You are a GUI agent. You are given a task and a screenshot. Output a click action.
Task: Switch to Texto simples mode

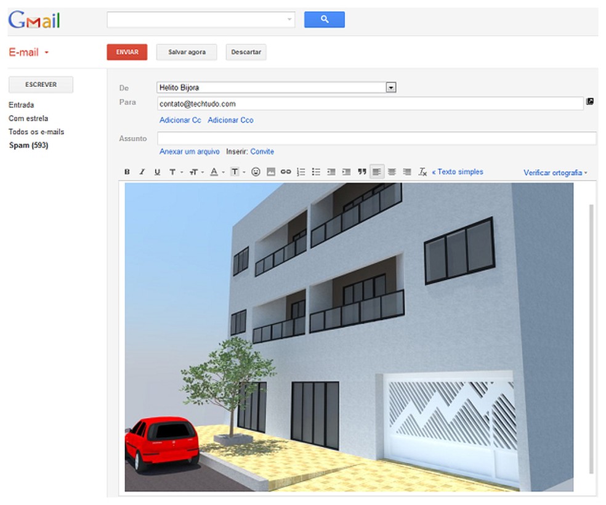click(458, 172)
